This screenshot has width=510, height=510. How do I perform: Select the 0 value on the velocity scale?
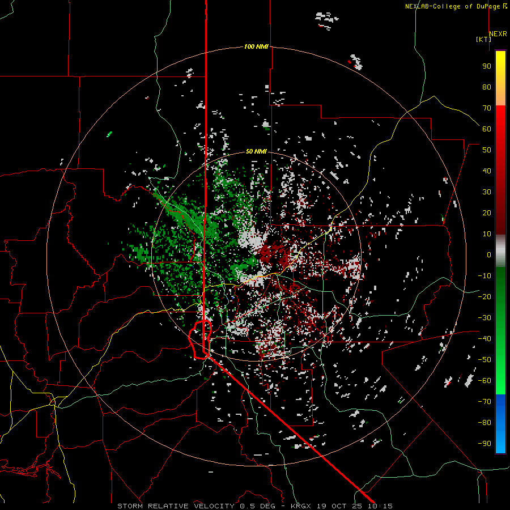pos(489,254)
